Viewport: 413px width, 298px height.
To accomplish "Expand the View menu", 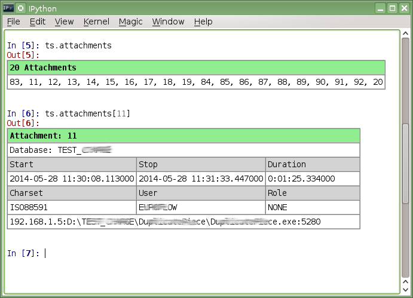I will 64,21.
